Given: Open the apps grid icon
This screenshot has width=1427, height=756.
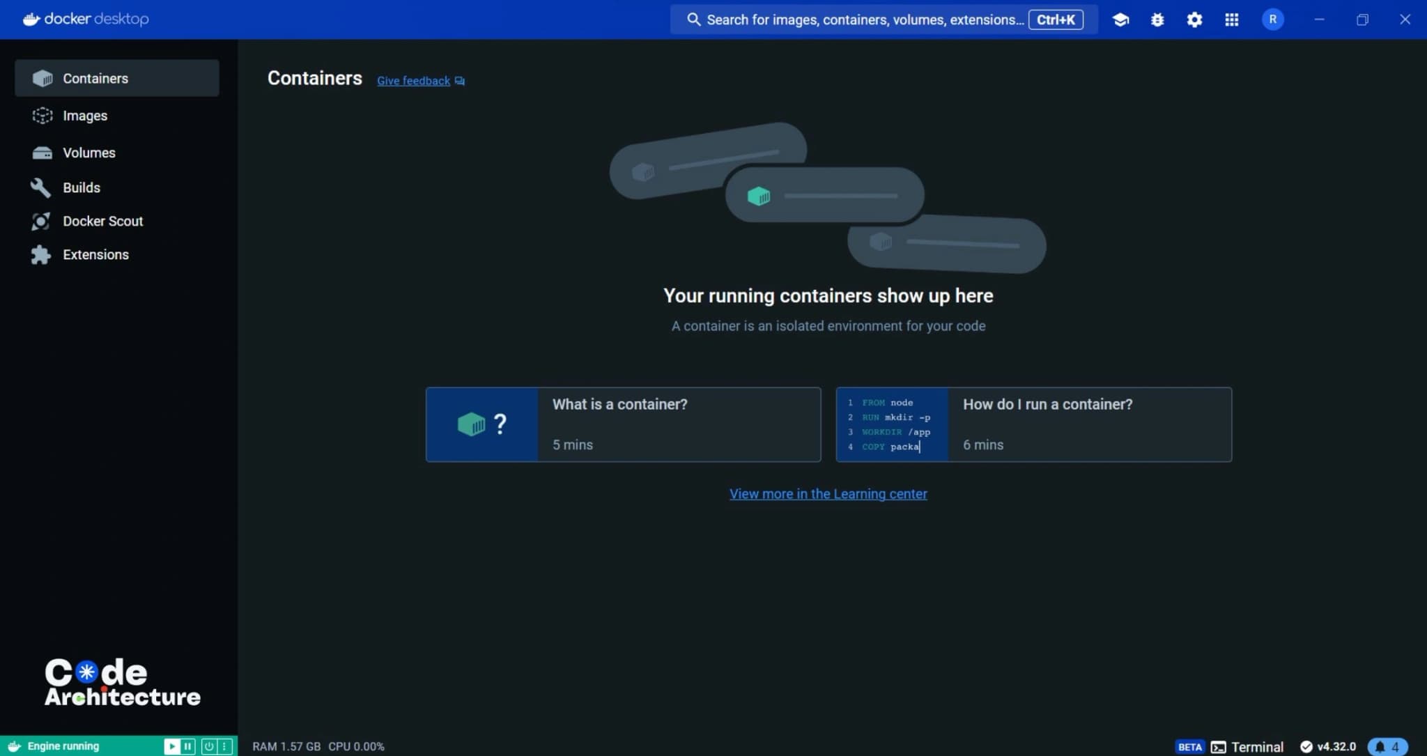Looking at the screenshot, I should pos(1231,20).
